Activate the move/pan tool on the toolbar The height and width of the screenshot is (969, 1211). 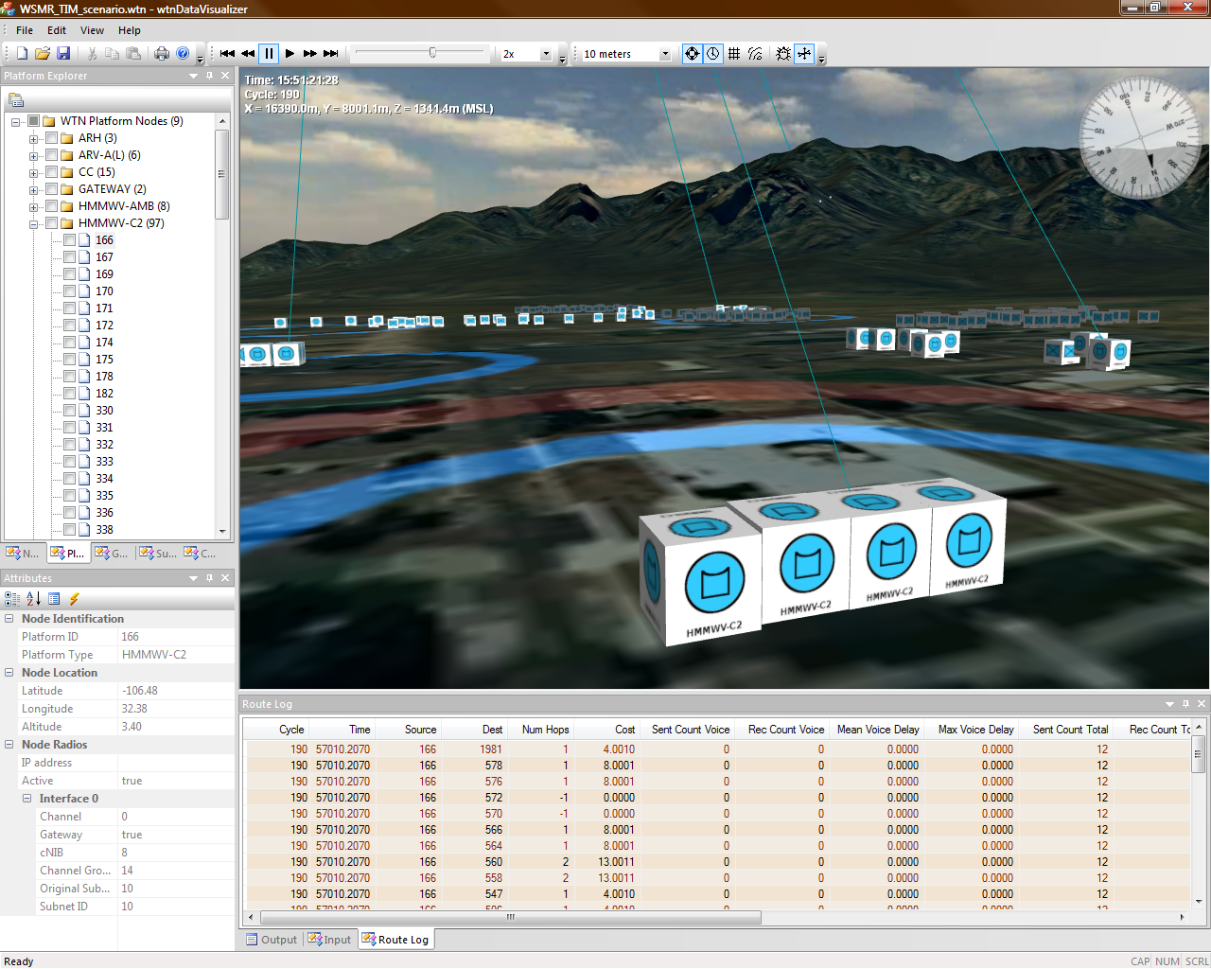coord(804,53)
